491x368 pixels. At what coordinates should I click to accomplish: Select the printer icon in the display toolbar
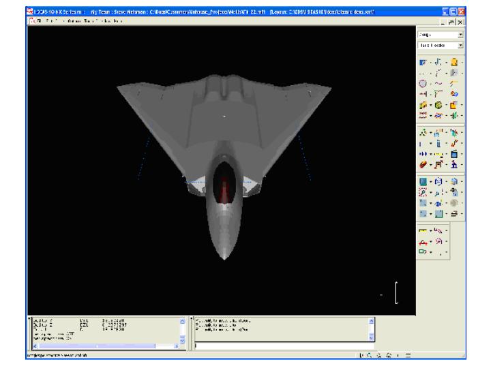pos(454,214)
